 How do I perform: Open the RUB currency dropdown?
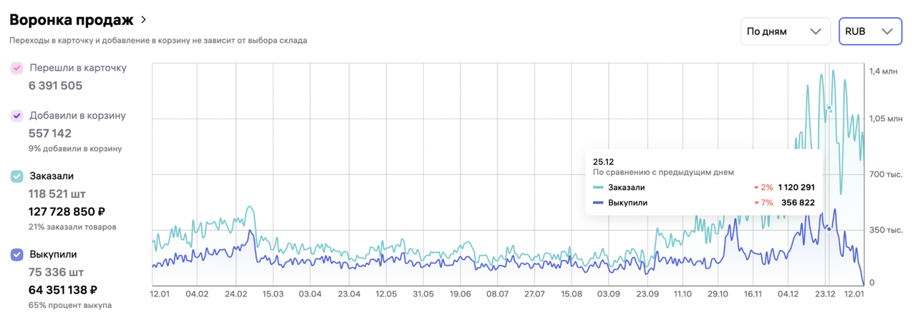coord(869,31)
